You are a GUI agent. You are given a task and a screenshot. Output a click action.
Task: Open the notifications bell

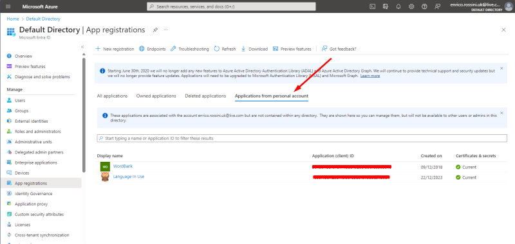[x=398, y=6]
